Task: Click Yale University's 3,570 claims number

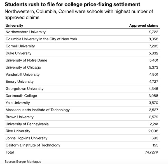Action: pos(153,103)
